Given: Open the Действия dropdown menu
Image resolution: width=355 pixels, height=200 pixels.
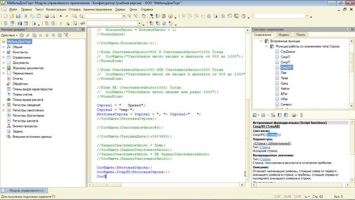Looking at the screenshot, I should pos(9,35).
